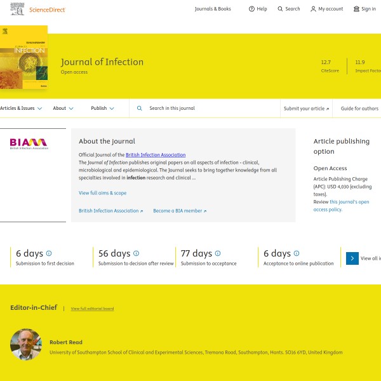Click the Sign in institution icon
The width and height of the screenshot is (381, 381).
click(x=356, y=9)
